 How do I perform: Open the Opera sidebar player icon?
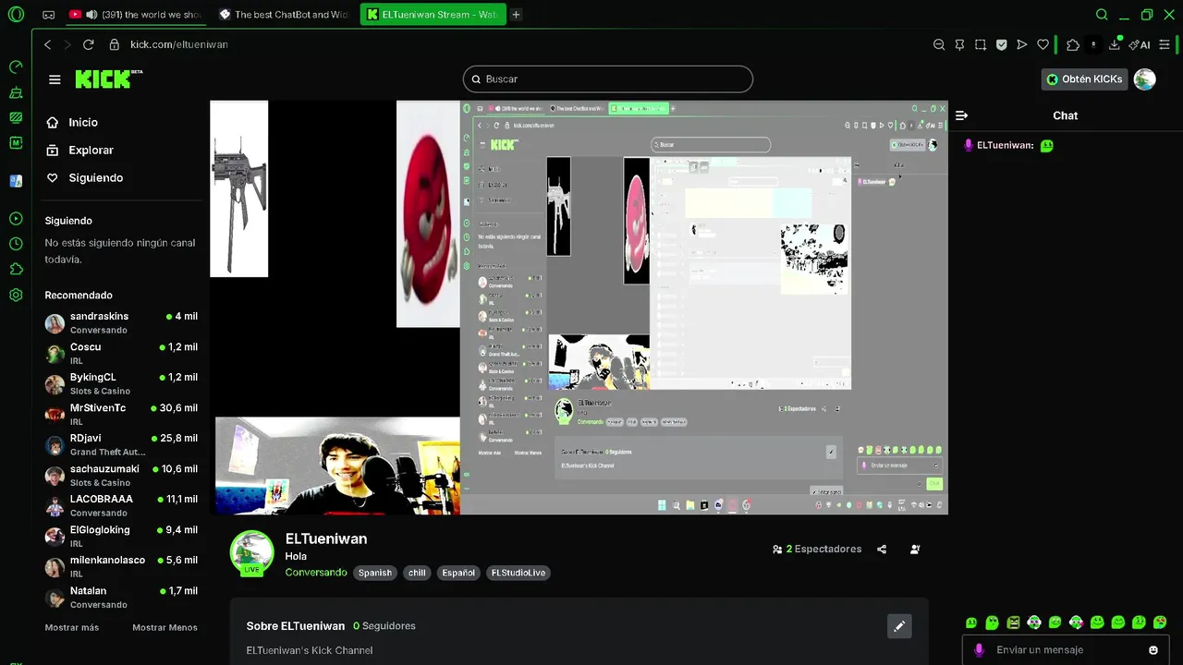16,219
